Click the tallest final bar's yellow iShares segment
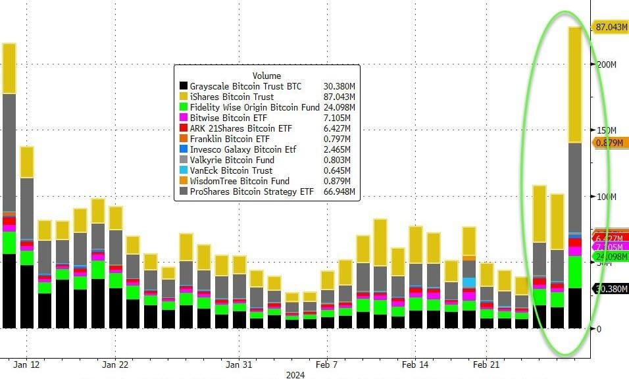629x379 pixels. [575, 85]
